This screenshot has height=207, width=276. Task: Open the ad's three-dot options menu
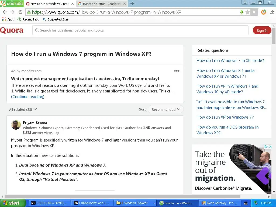pyautogui.click(x=177, y=71)
